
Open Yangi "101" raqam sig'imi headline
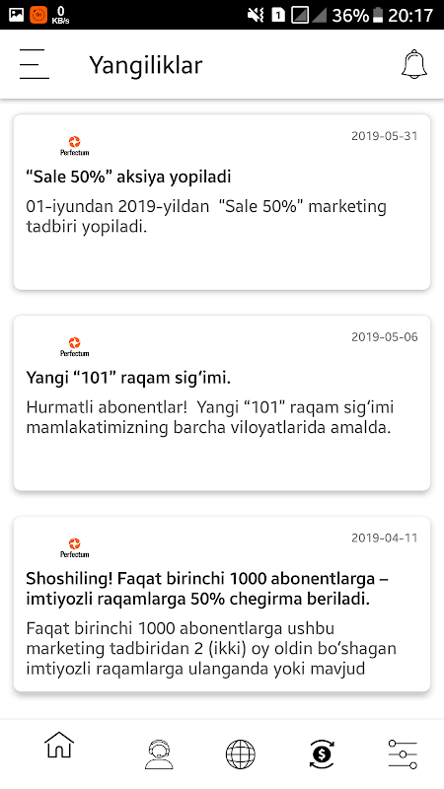coord(128,378)
